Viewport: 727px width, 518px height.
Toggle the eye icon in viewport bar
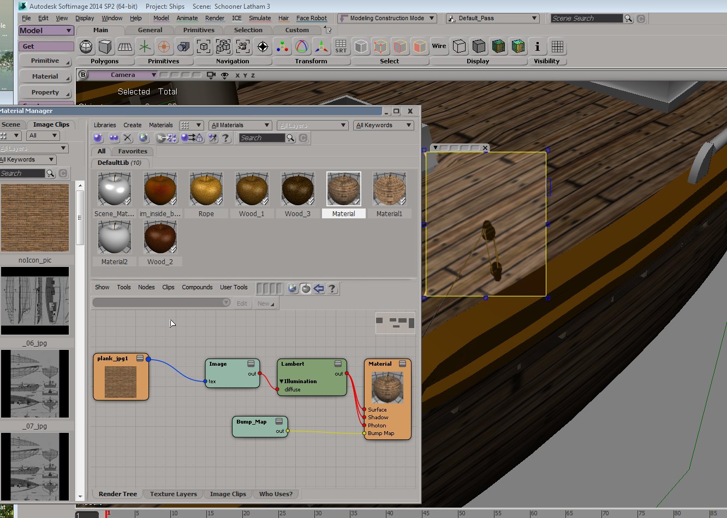(x=225, y=75)
